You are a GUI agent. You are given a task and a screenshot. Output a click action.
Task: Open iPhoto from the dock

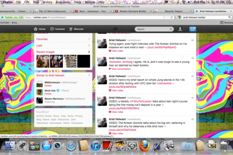coord(120,146)
